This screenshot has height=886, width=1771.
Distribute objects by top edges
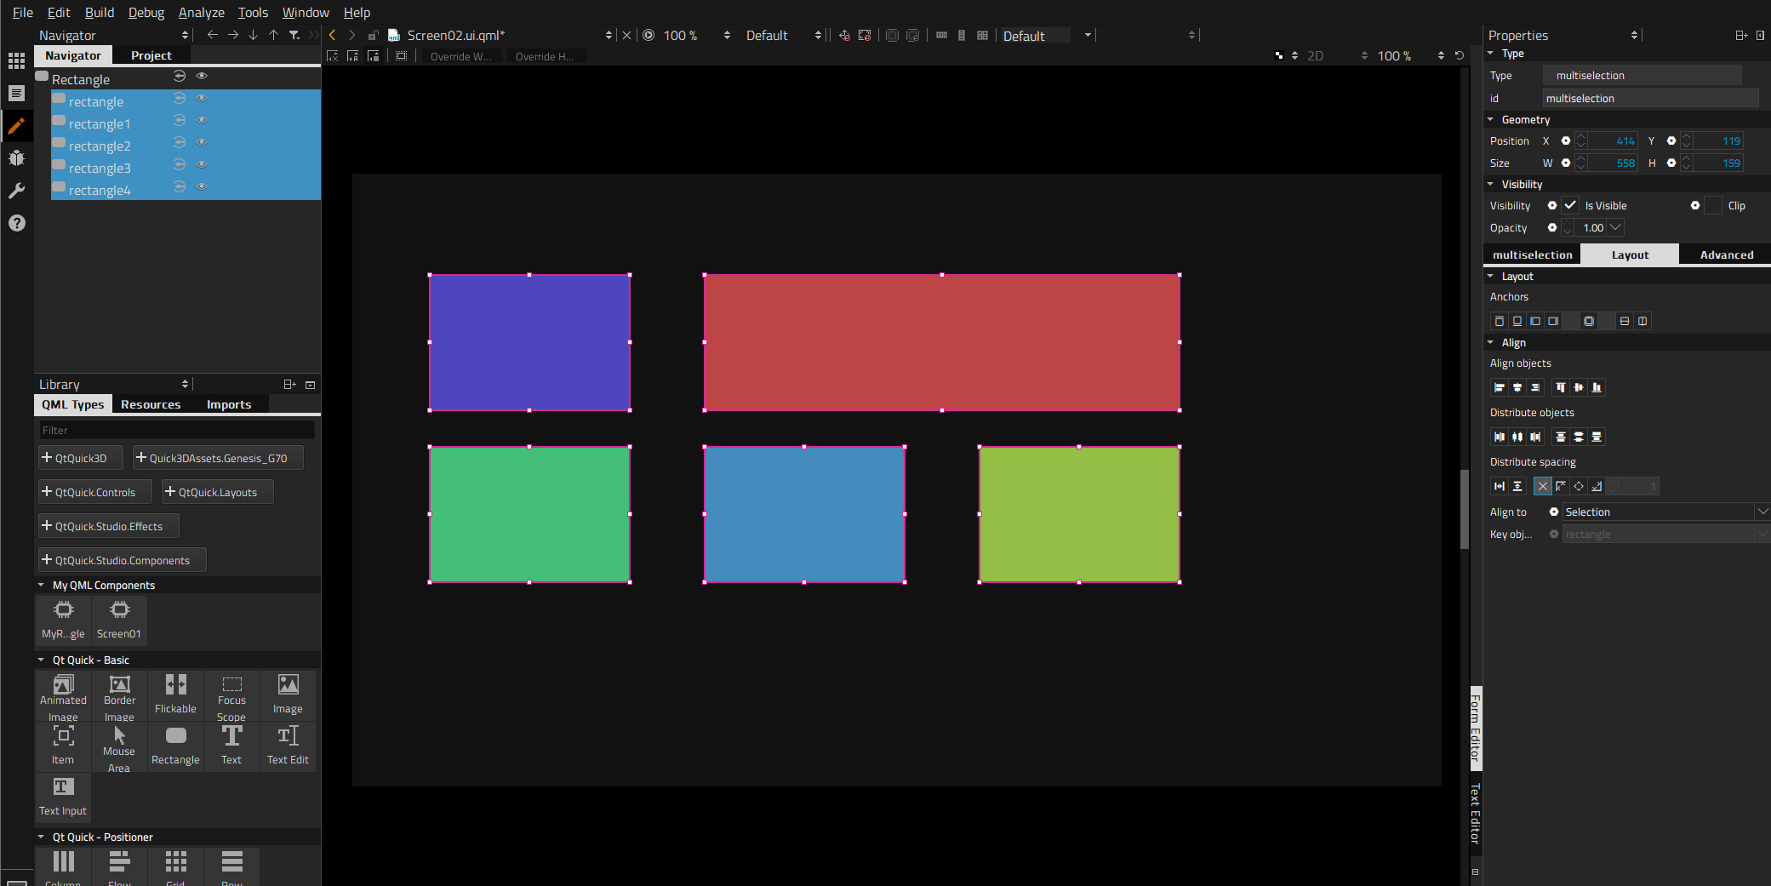pyautogui.click(x=1560, y=437)
